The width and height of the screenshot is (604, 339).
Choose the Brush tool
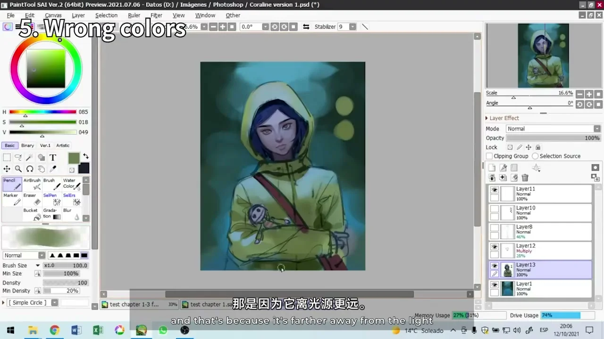[52, 184]
